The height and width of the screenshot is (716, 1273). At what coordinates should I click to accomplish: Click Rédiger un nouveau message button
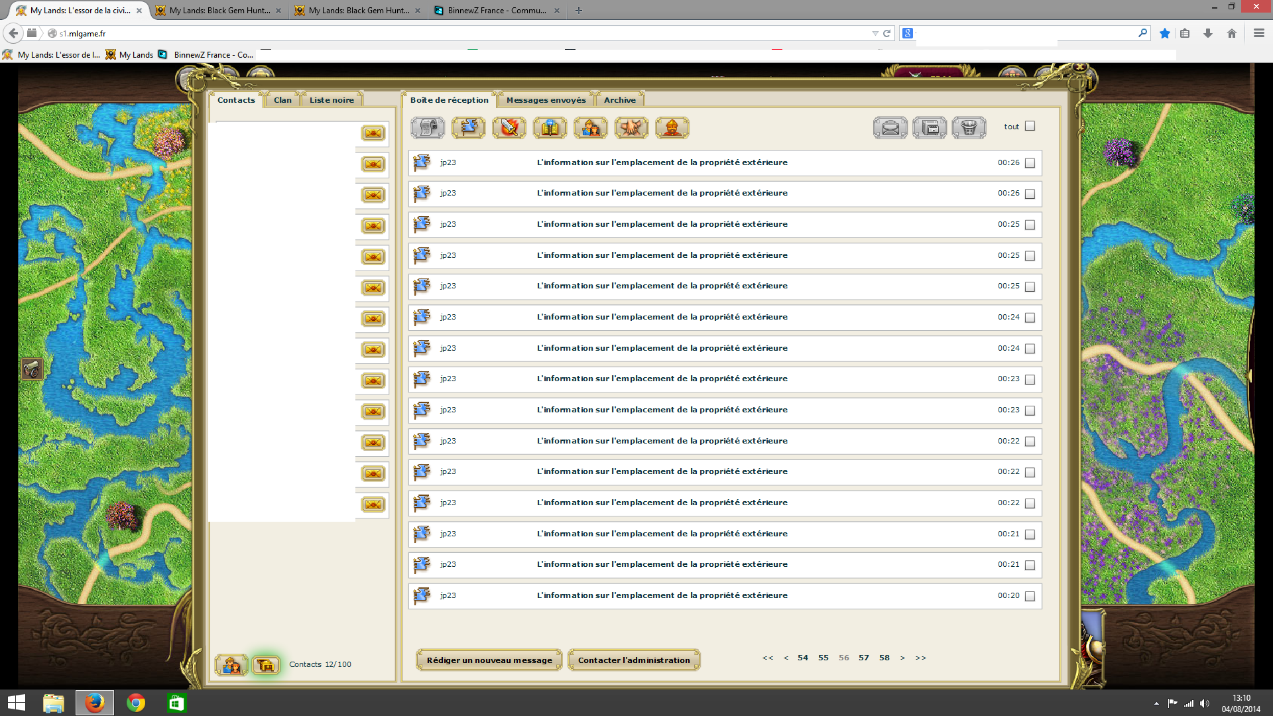pyautogui.click(x=489, y=660)
